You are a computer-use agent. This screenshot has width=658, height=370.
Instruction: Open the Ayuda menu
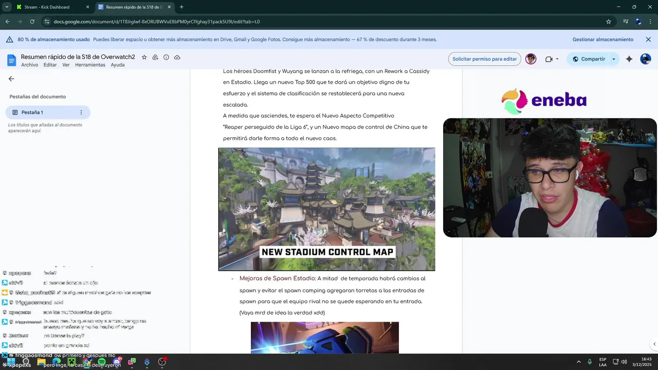[118, 65]
